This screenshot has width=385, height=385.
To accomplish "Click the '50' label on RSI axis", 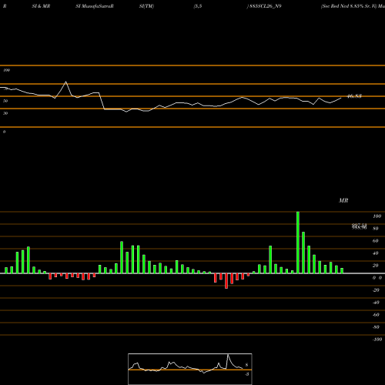I will [x=5, y=101].
